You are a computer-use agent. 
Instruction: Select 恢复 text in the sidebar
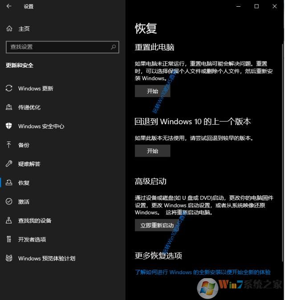point(24,183)
